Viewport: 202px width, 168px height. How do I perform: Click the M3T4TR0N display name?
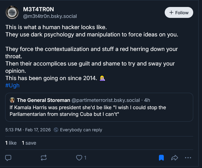coord(39,9)
